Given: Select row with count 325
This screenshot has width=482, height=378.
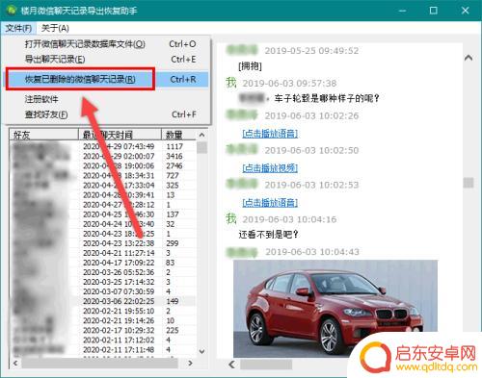Looking at the screenshot, I should coord(103,186).
